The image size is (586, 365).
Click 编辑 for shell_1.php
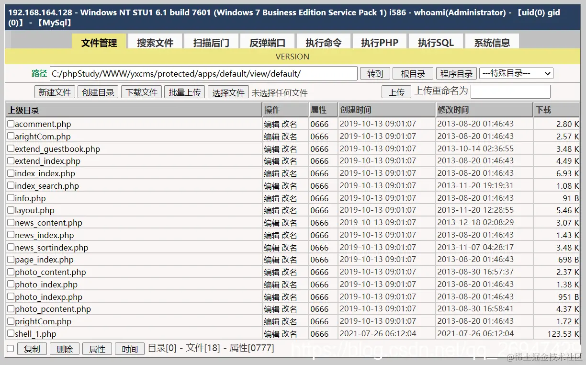tap(271, 334)
